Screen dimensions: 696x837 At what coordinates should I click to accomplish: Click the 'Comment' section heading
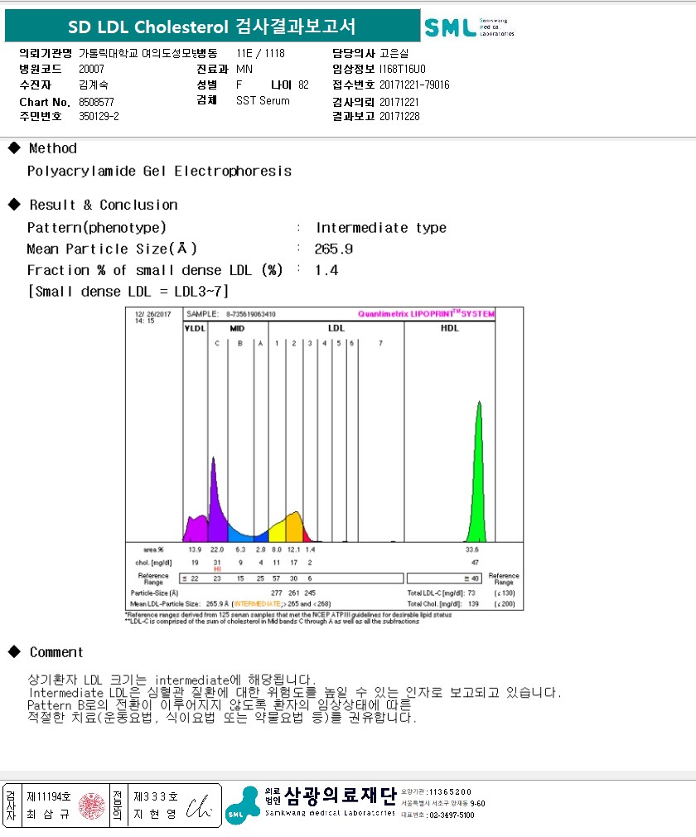coord(56,652)
